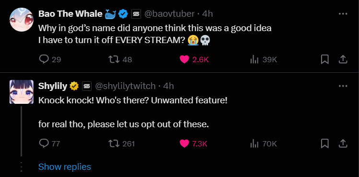This screenshot has height=177, width=359.
Task: Open more options on Bao's tweet
Action: [x=343, y=14]
